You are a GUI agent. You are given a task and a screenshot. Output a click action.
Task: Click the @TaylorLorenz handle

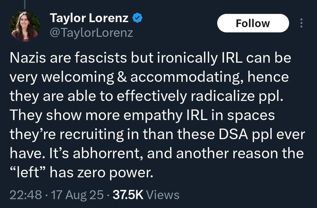[91, 33]
